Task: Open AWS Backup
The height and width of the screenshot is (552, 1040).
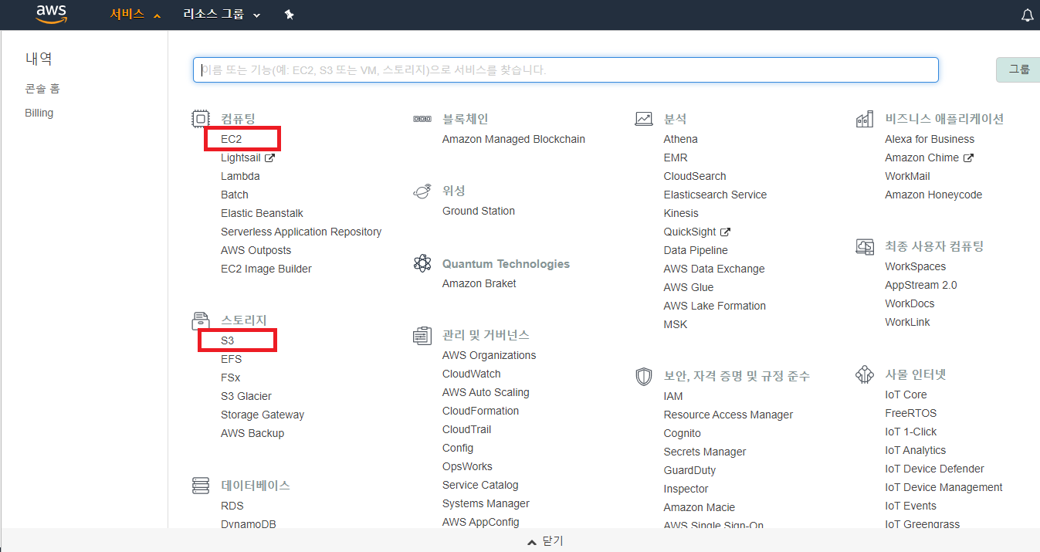Action: (252, 433)
